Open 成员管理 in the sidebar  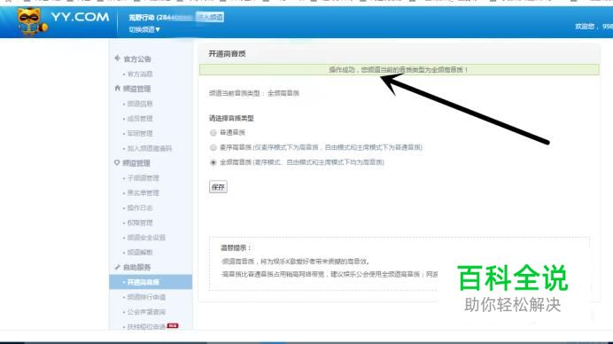pos(140,119)
